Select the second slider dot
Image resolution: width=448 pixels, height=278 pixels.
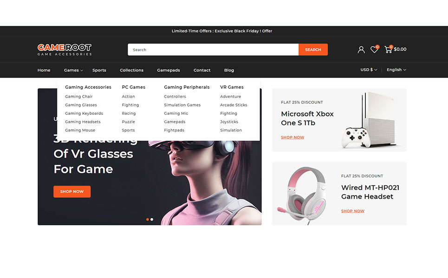point(152,219)
